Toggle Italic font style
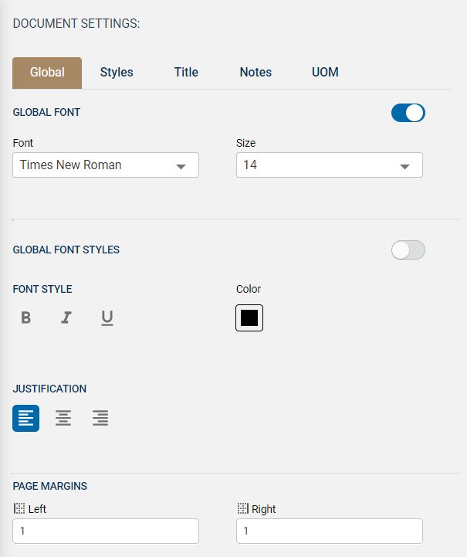This screenshot has width=467, height=557. pos(66,318)
